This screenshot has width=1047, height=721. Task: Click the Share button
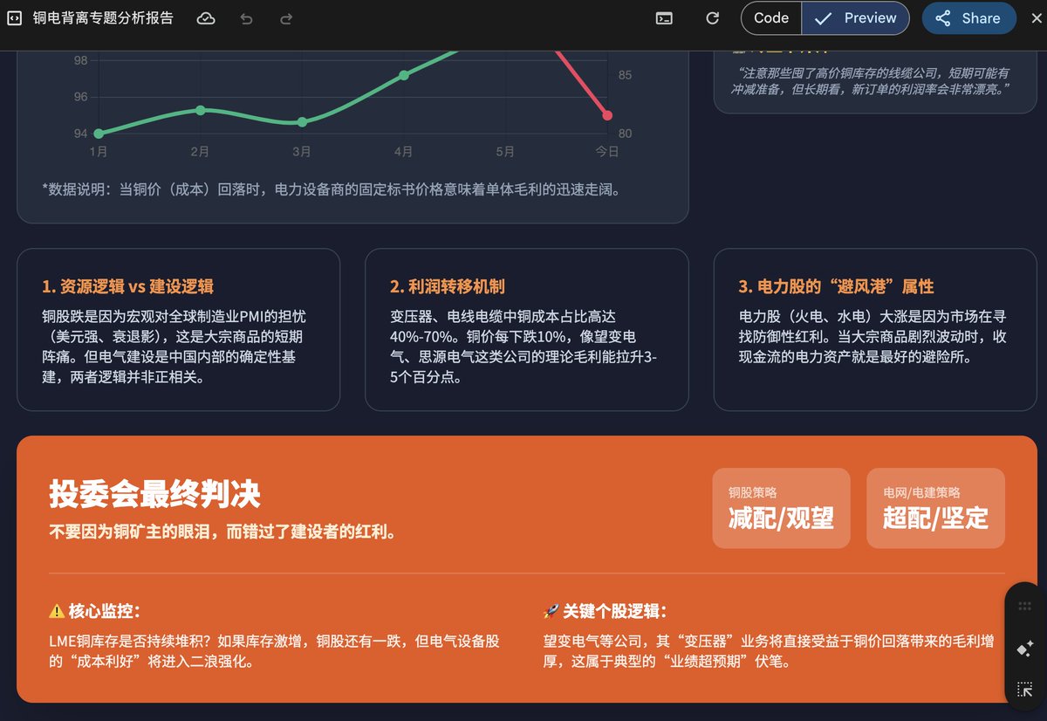coord(968,18)
